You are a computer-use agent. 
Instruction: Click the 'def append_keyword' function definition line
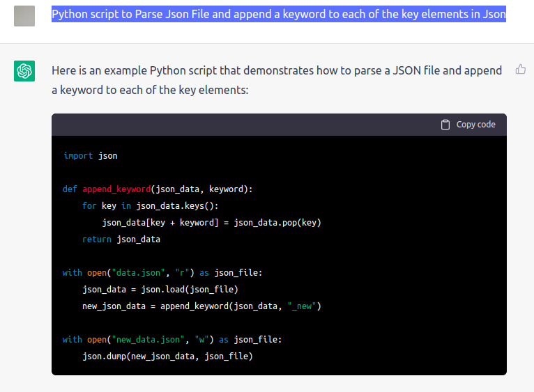(x=158, y=189)
